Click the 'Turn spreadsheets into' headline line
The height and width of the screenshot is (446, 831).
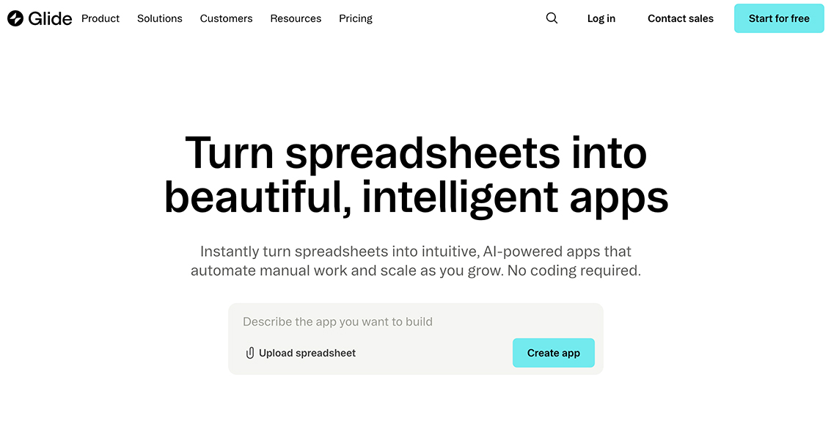415,153
